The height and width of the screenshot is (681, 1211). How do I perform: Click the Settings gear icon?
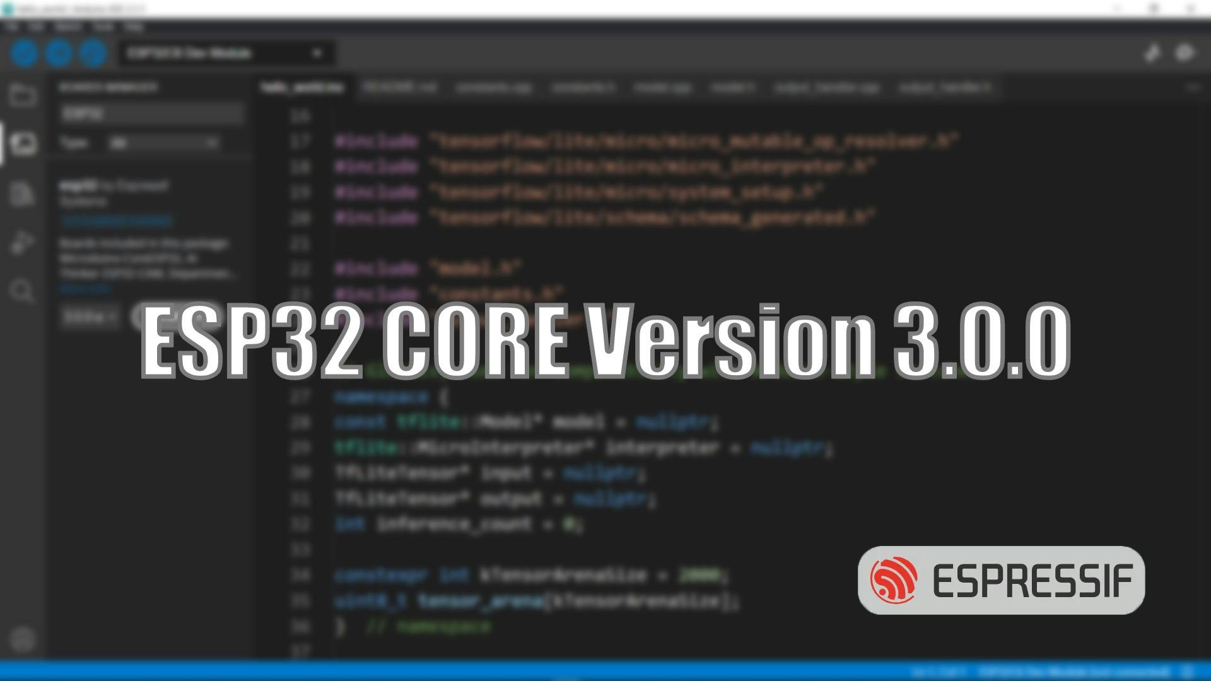point(21,640)
